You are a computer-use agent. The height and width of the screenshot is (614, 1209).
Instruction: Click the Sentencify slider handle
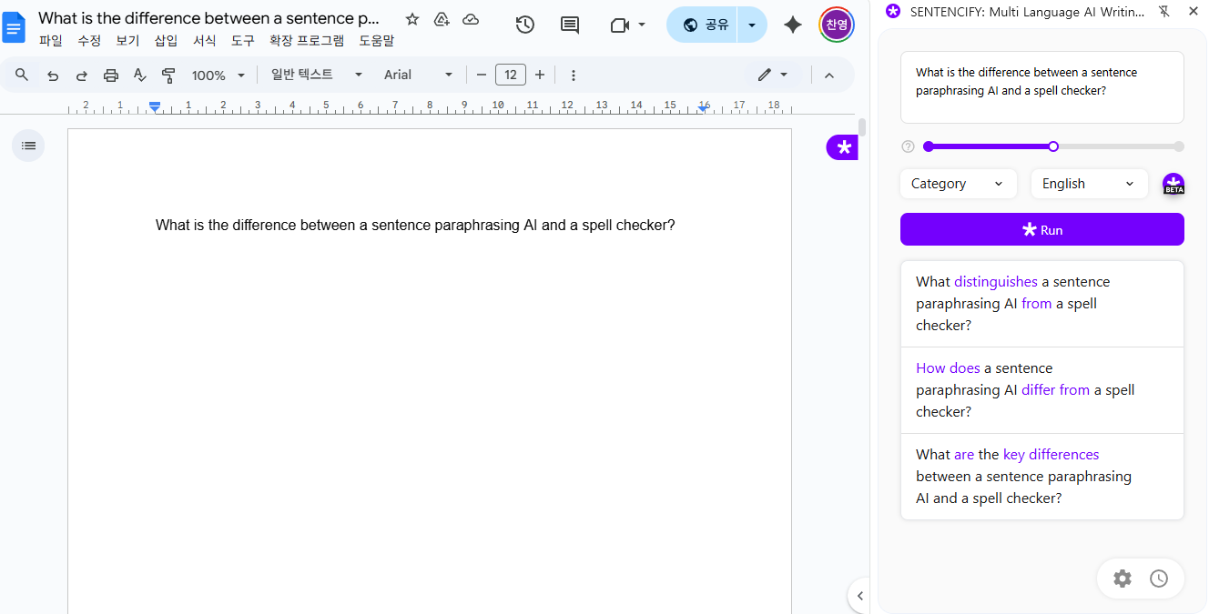point(1053,146)
